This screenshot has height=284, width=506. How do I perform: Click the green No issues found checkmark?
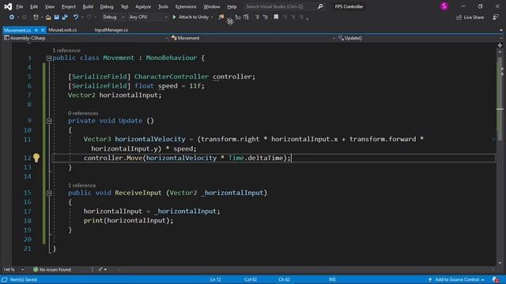pos(36,270)
